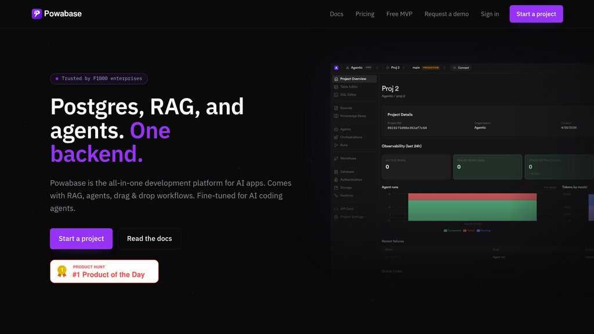
Task: Expand the Proj 2 project switcher chevron
Action: pos(404,68)
